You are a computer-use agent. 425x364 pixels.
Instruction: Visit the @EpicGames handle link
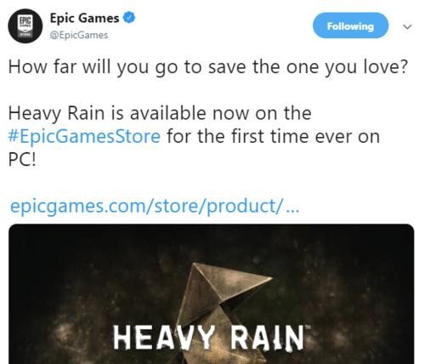point(79,35)
